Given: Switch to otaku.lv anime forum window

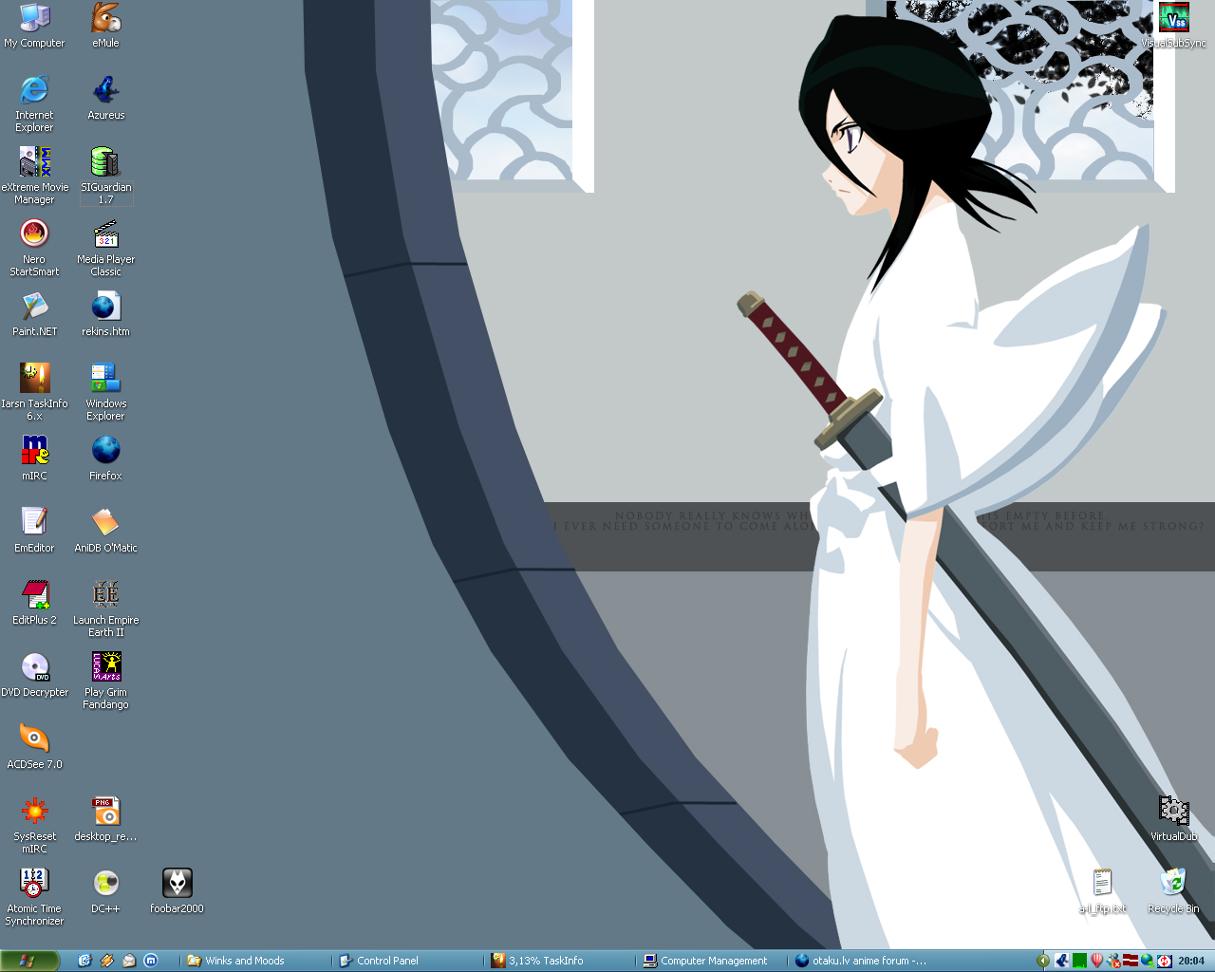Looking at the screenshot, I should pos(863,961).
